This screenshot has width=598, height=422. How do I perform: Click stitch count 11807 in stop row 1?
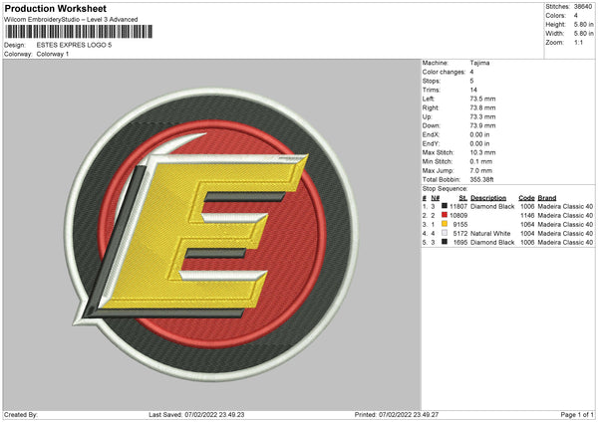coord(458,206)
